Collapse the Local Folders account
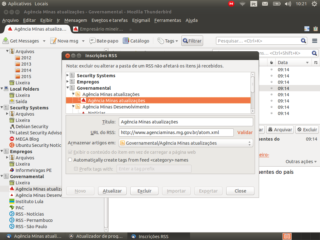This screenshot has width=320, height=240. [2, 88]
